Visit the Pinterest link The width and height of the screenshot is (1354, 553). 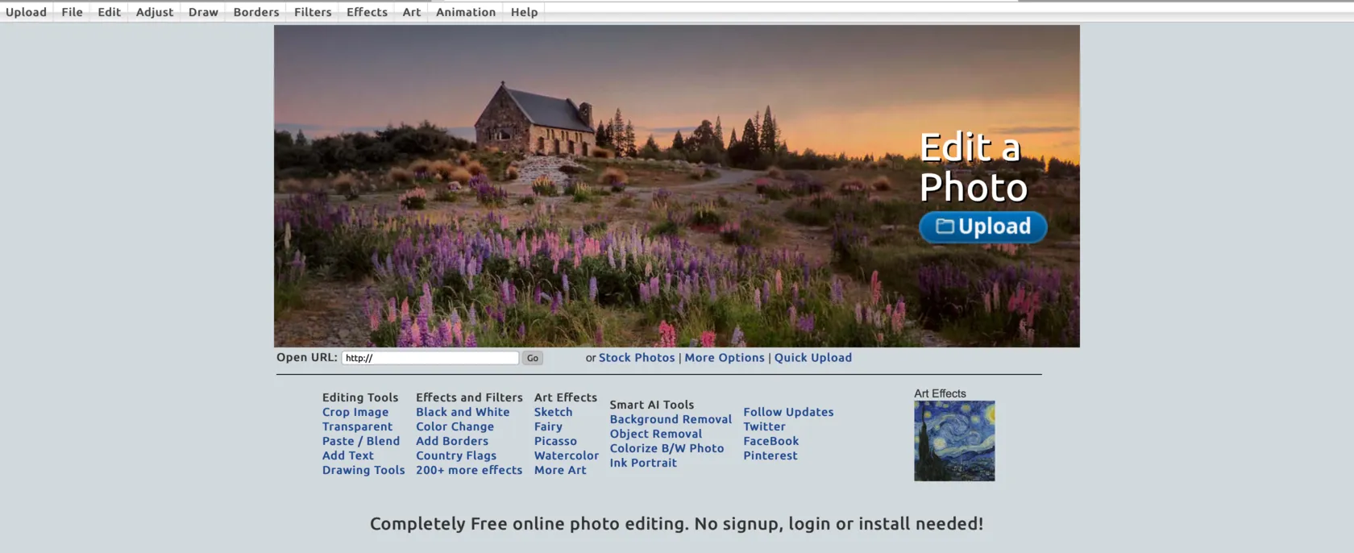coord(770,455)
